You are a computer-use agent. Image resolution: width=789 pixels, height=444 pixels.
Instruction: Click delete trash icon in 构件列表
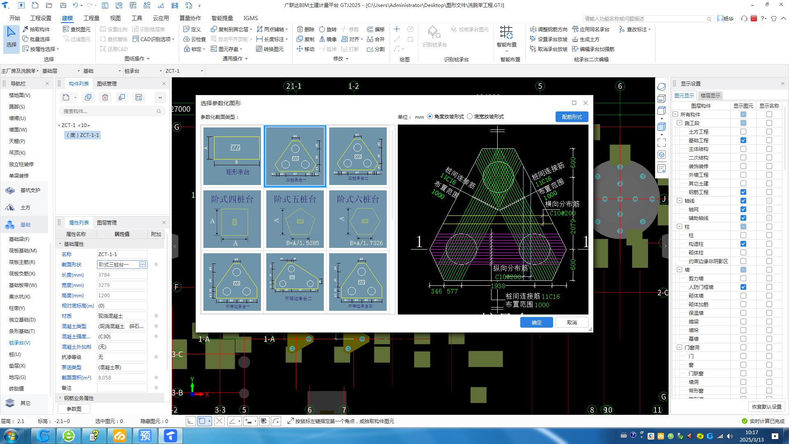[105, 97]
